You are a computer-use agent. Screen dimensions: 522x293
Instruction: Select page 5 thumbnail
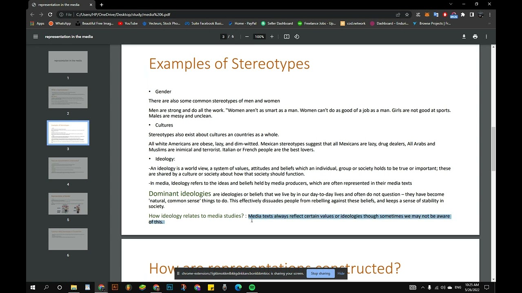pyautogui.click(x=68, y=203)
